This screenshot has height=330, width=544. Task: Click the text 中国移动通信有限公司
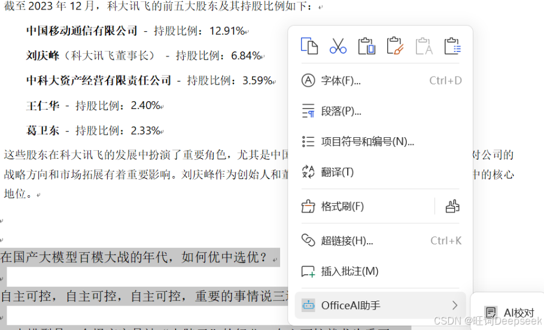pyautogui.click(x=81, y=31)
